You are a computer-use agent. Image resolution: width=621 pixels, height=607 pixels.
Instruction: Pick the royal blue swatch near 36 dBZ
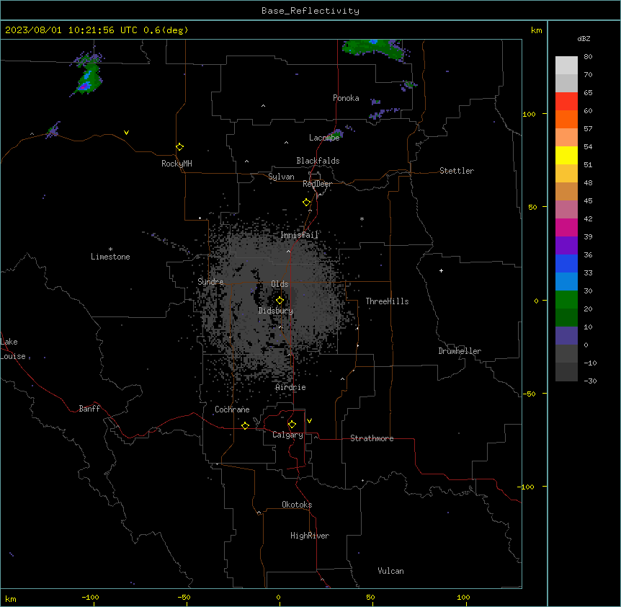point(566,263)
